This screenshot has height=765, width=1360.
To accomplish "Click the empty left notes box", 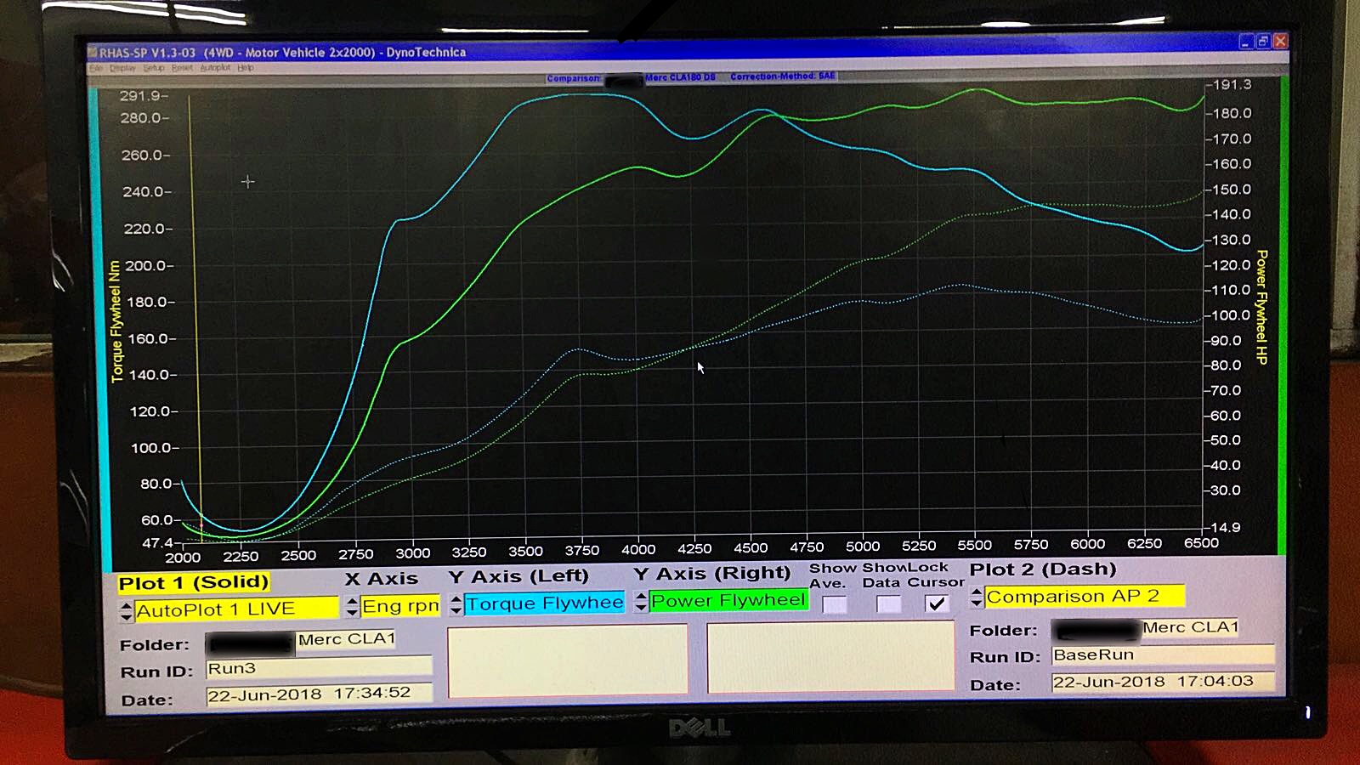I will (x=568, y=661).
